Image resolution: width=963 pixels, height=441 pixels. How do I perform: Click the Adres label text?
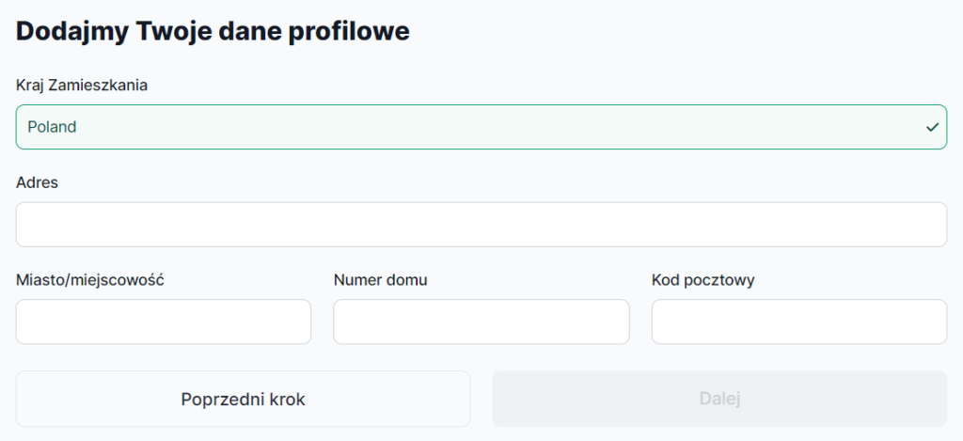coord(37,182)
